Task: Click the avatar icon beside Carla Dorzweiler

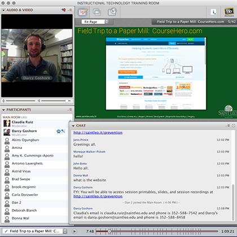Action: [x=7, y=195]
